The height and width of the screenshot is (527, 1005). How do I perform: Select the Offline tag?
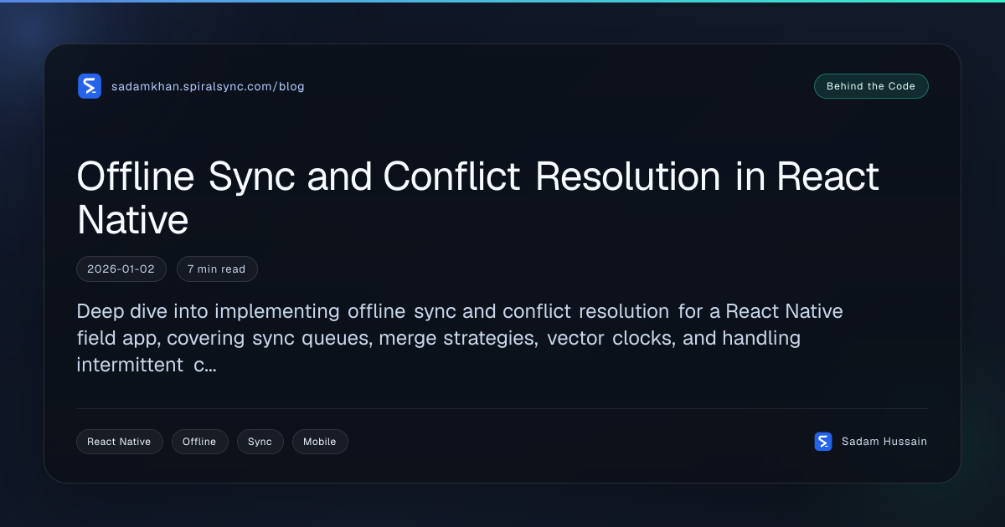[199, 442]
